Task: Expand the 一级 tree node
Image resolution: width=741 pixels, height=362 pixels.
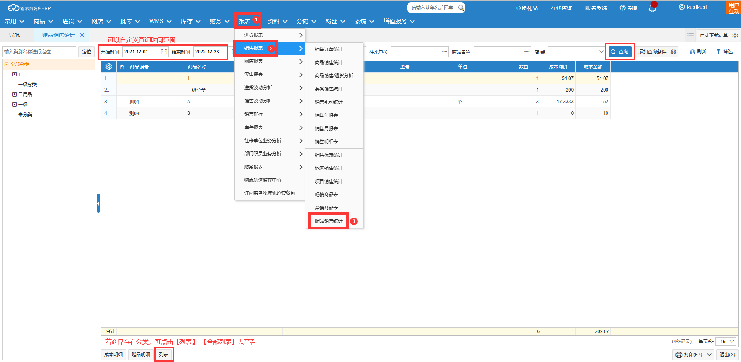Action: point(14,105)
